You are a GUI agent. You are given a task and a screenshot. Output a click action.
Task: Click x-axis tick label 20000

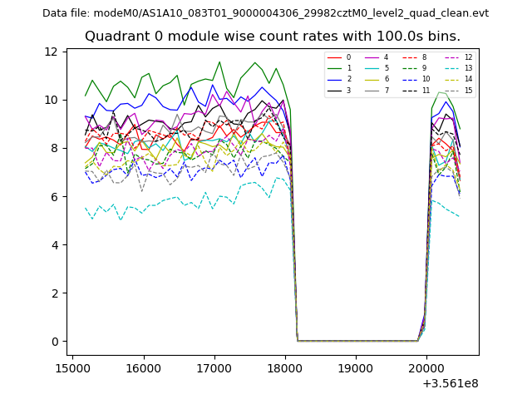pos(426,367)
